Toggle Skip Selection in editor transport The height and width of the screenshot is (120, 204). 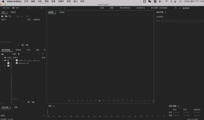tap(108, 101)
